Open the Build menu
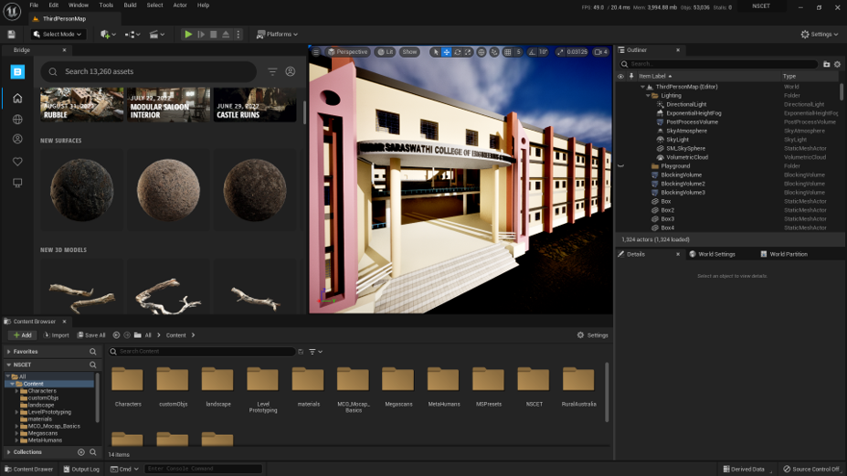 130,5
